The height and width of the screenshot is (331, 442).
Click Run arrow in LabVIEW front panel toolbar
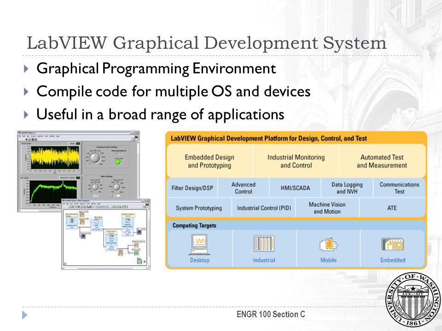point(27,139)
